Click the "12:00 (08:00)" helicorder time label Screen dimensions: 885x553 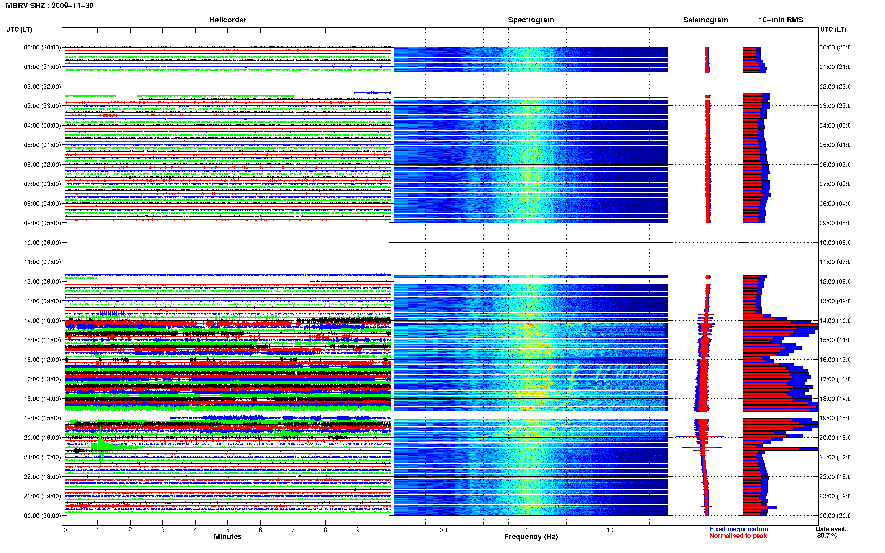(42, 281)
